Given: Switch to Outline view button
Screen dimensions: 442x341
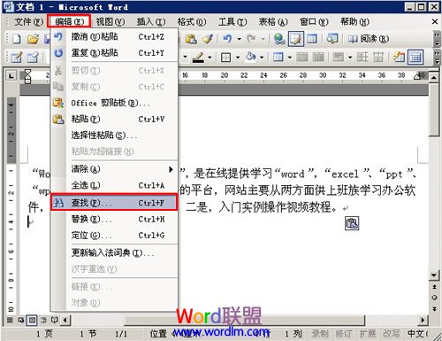Looking at the screenshot, I should pos(43,320).
